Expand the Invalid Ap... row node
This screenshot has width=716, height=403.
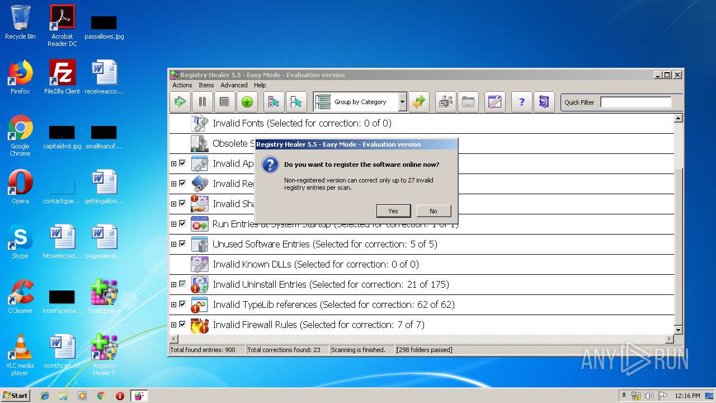point(173,163)
